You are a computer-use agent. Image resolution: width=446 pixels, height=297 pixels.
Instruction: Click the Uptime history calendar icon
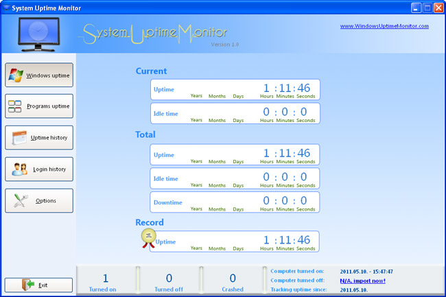[19, 138]
